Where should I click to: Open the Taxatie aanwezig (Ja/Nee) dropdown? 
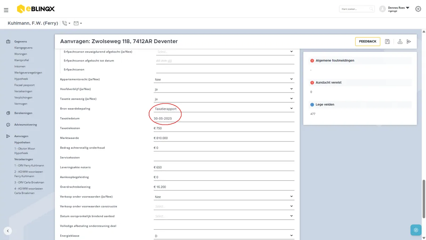[224, 99]
